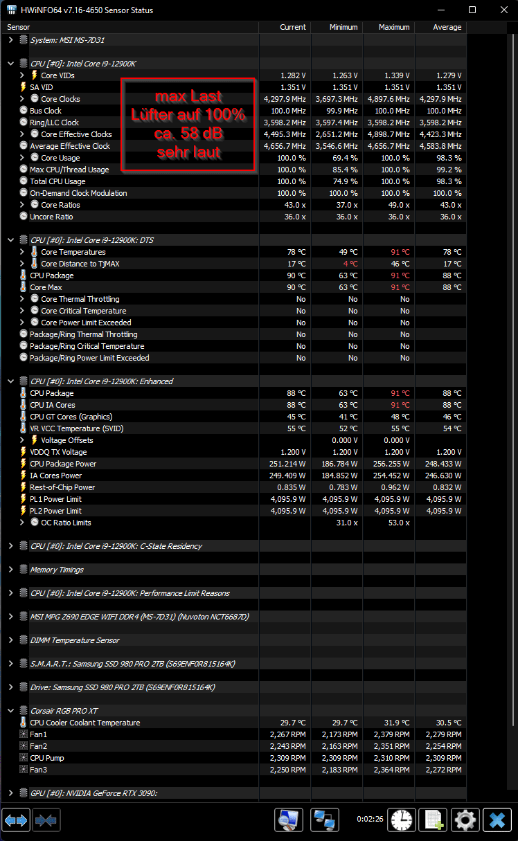Click the lightning icon beside CPU Package Power
Image resolution: width=518 pixels, height=841 pixels.
click(24, 464)
